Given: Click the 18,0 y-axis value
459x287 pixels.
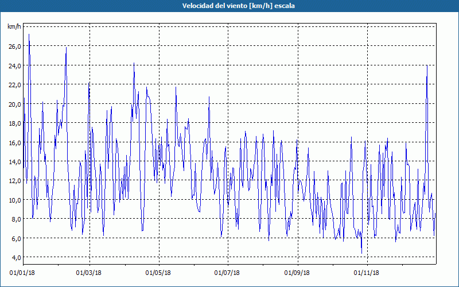Looking at the screenshot, I should [15, 123].
